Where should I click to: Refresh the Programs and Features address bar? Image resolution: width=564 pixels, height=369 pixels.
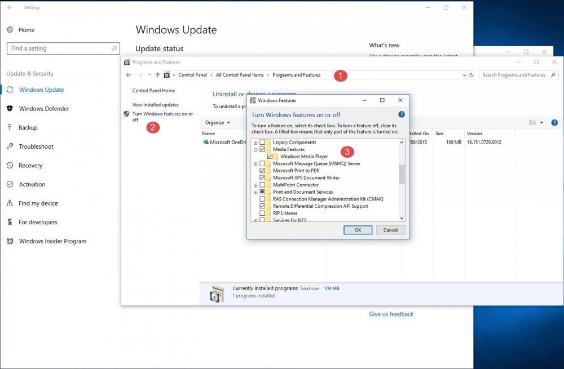[x=471, y=75]
